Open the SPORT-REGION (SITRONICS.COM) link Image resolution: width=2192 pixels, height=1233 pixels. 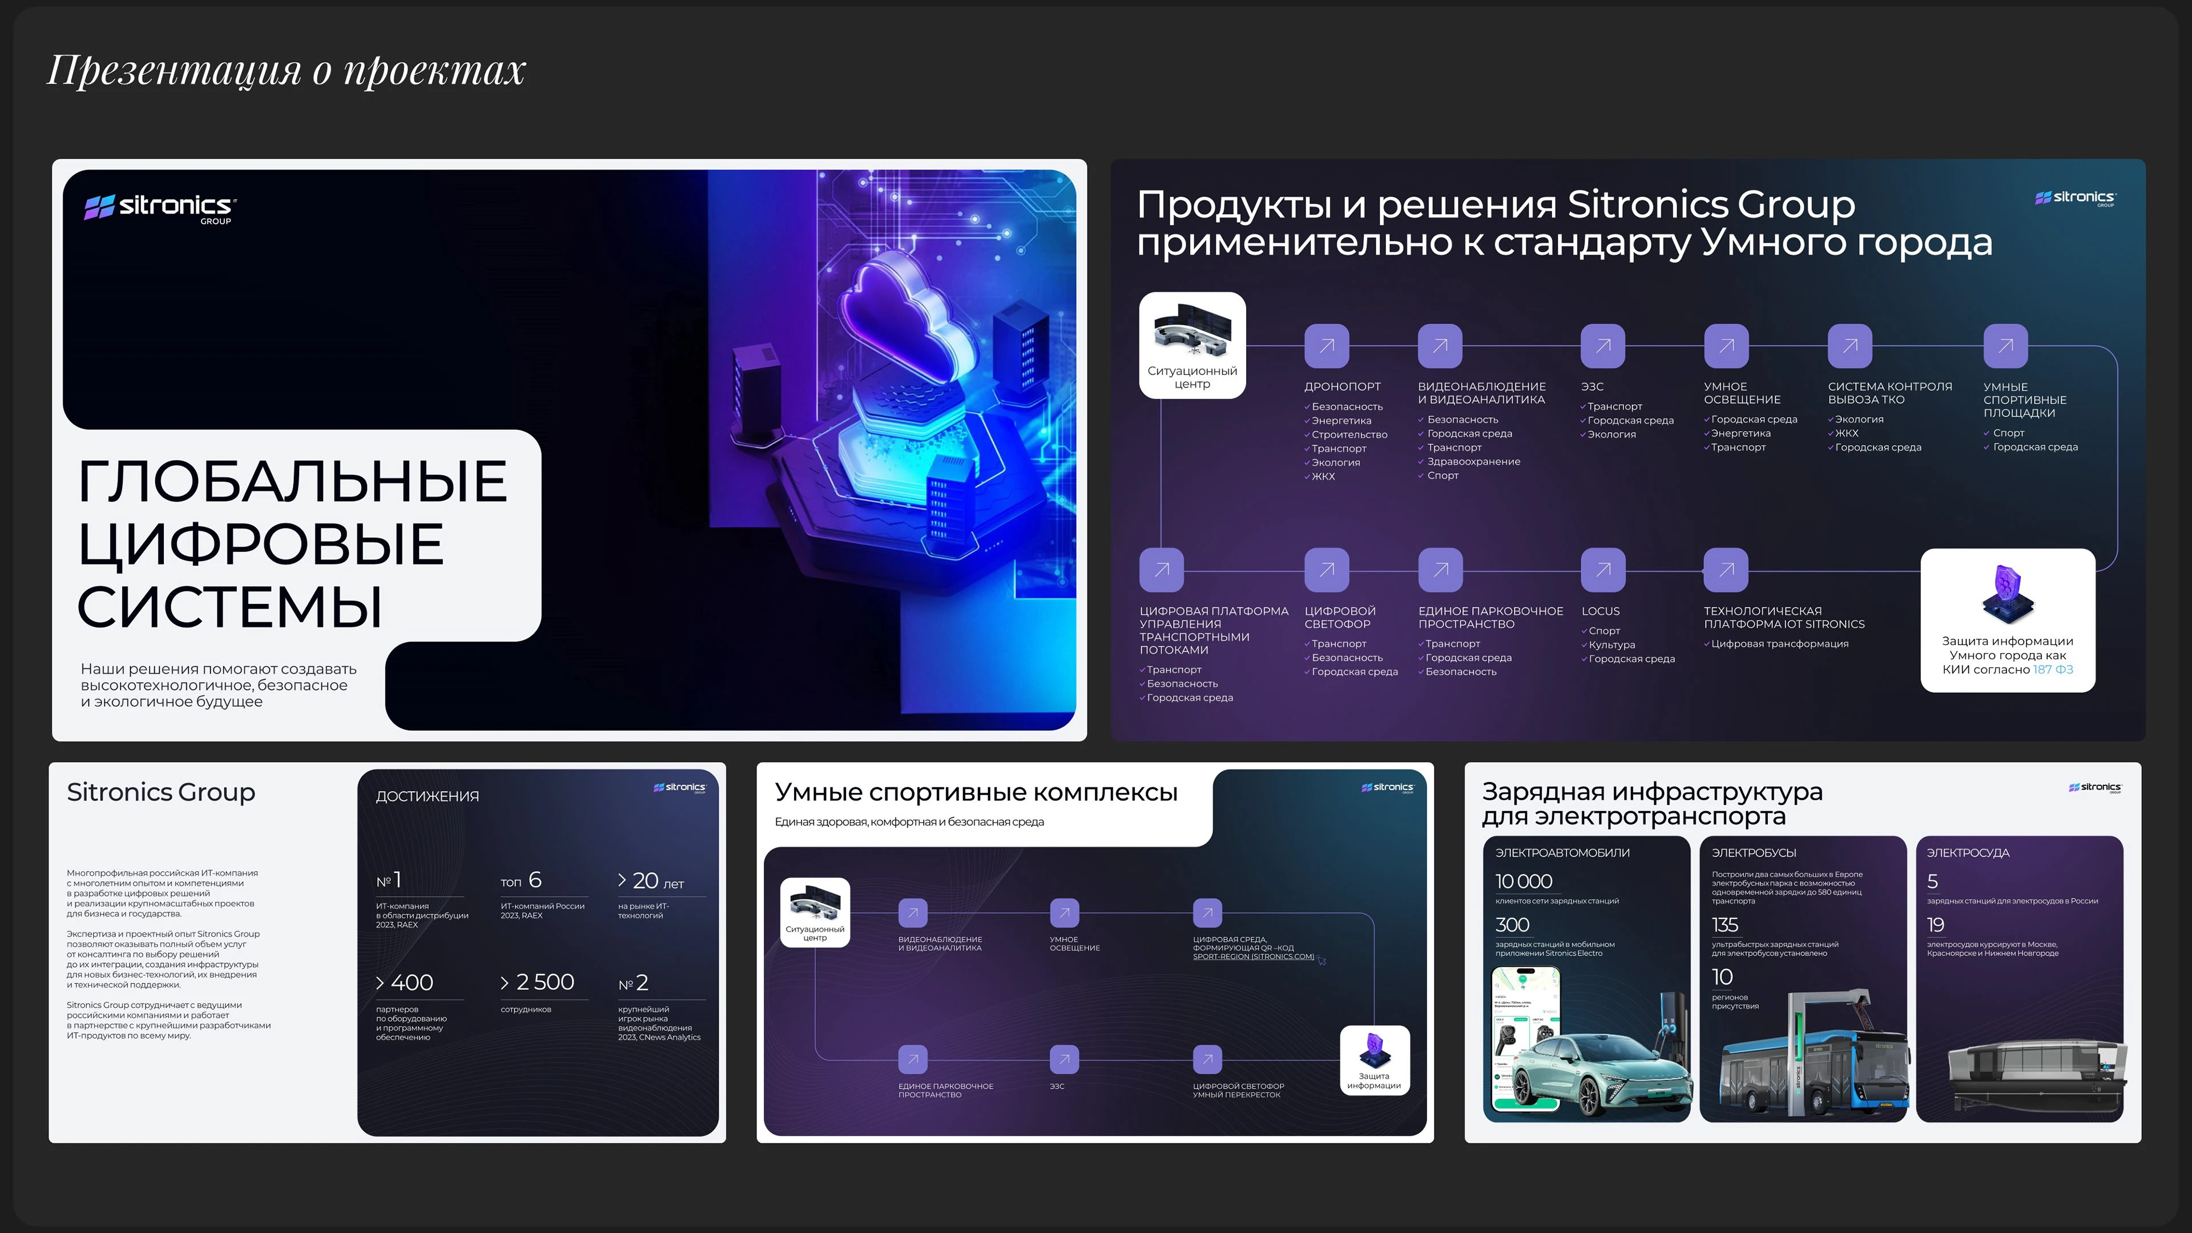pos(1252,957)
